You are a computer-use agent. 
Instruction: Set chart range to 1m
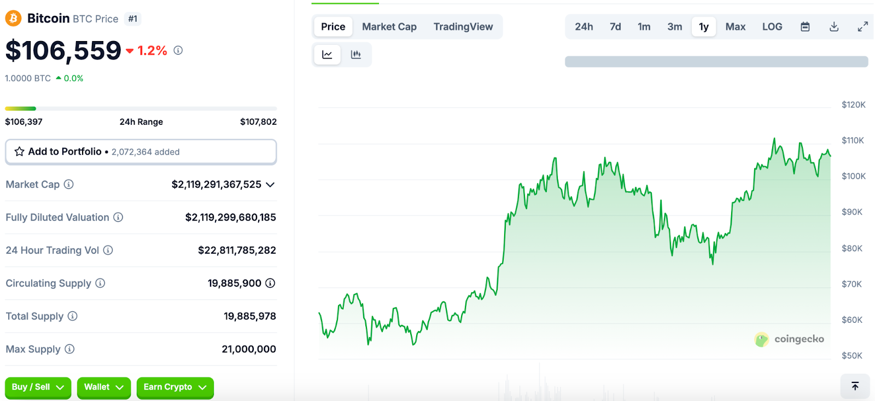pos(644,27)
